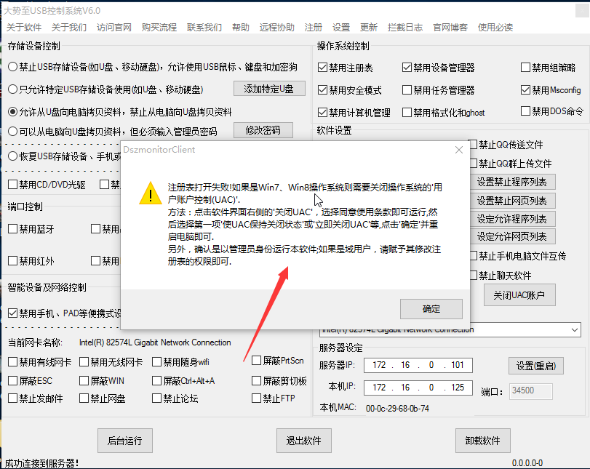Click the 确定 button in the dialog

click(431, 309)
